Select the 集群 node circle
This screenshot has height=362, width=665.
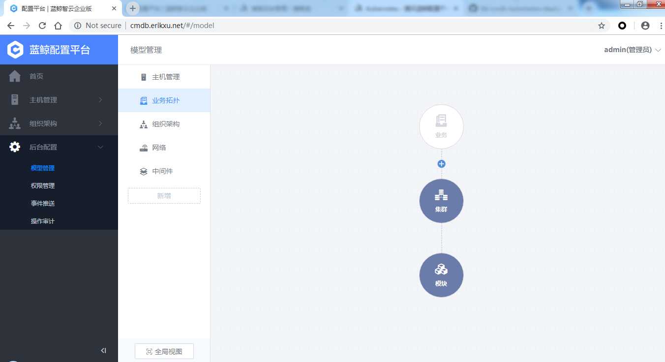441,201
